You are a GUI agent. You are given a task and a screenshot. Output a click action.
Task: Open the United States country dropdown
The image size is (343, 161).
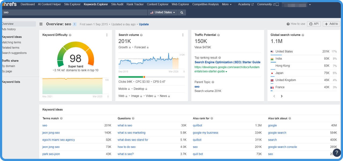coord(162,12)
